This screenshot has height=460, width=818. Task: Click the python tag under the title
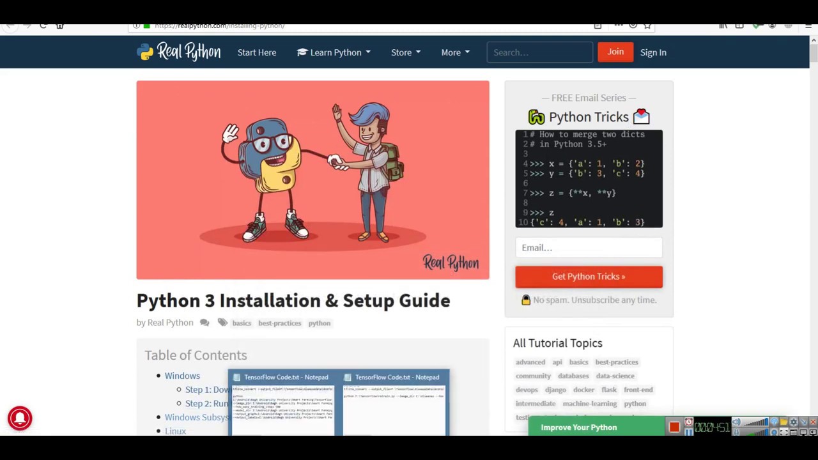[320, 323]
